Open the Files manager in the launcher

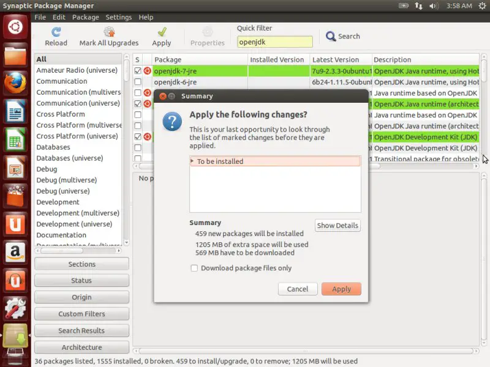coord(15,55)
